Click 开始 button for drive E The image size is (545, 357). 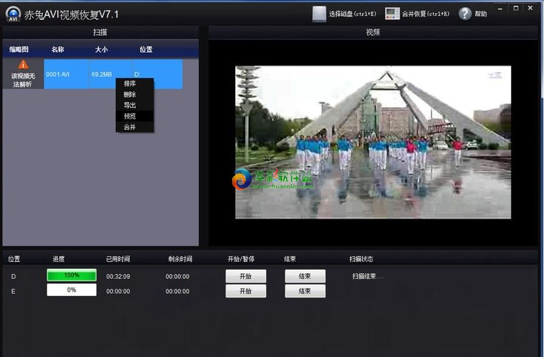(246, 291)
